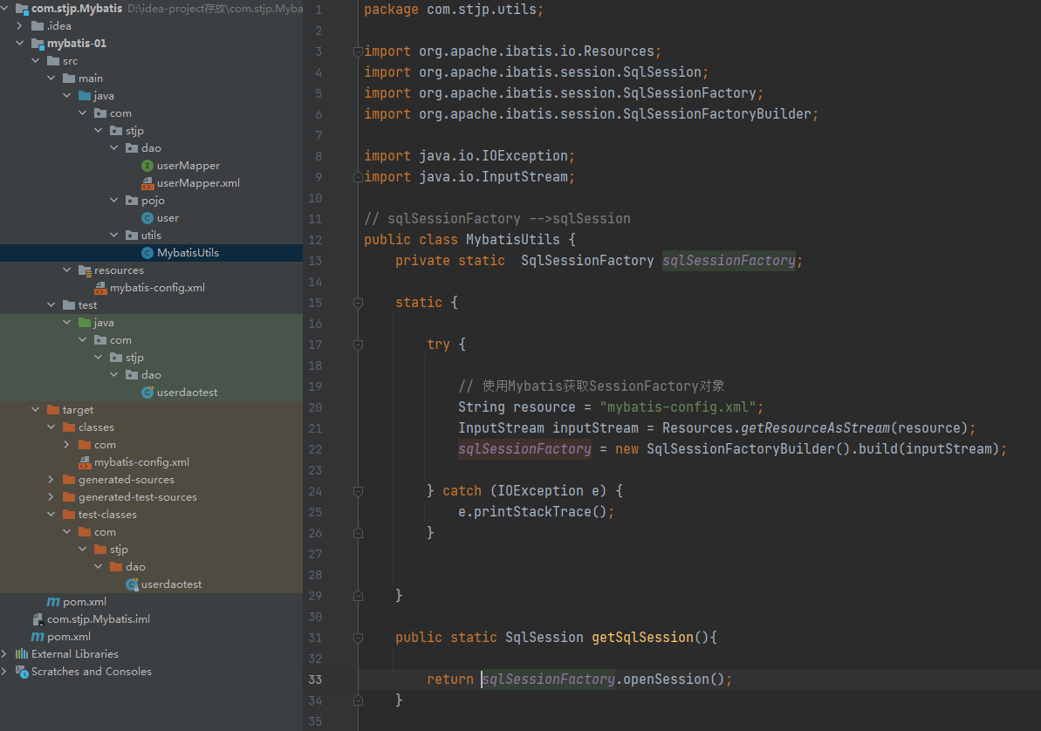The height and width of the screenshot is (731, 1041).
Task: Expand Scratches and Consoles node
Action: click(4, 671)
